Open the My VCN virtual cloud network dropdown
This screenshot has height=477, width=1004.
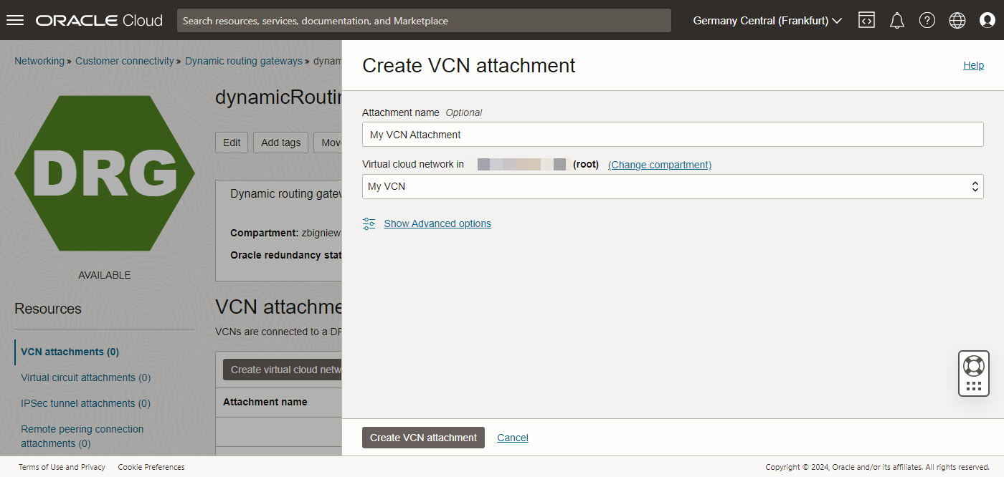(673, 186)
